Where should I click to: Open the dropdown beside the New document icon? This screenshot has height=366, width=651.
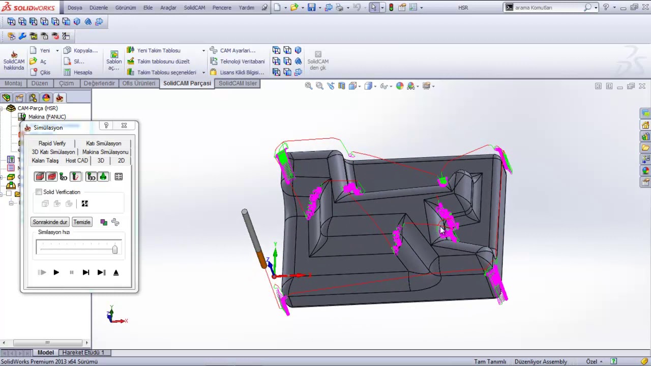click(x=285, y=8)
